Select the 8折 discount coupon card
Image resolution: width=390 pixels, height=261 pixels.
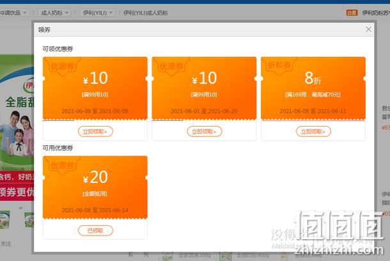(x=313, y=88)
